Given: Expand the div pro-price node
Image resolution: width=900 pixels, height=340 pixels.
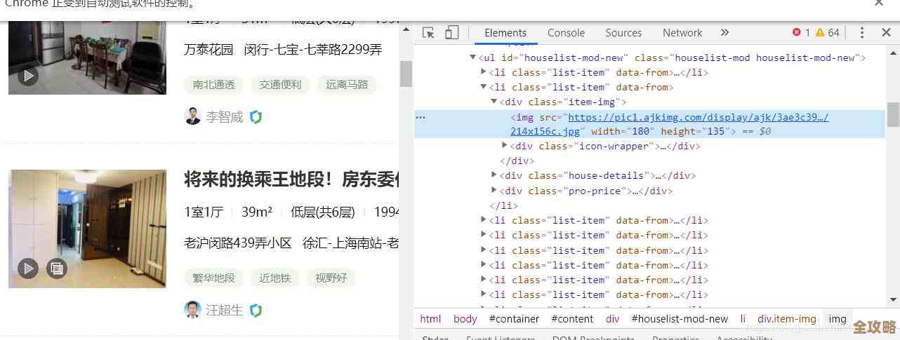Looking at the screenshot, I should [x=494, y=191].
